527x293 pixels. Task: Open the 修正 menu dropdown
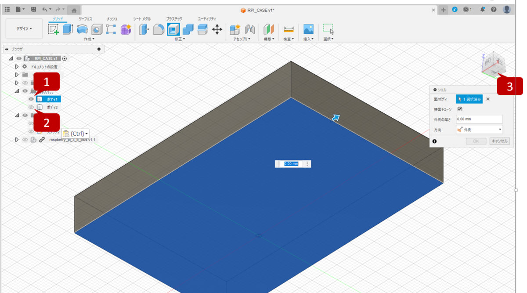click(179, 39)
